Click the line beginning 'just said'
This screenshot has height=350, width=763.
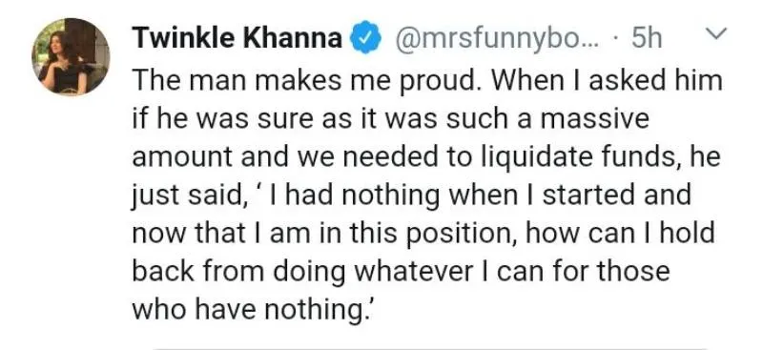(412, 196)
